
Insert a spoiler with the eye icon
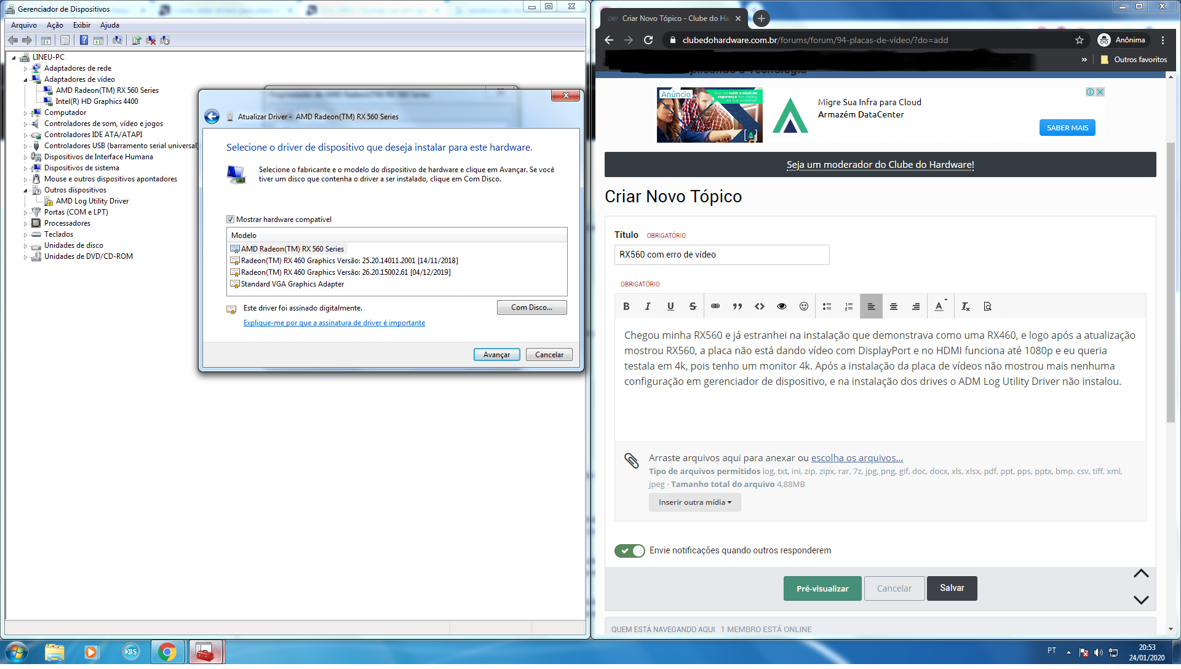point(782,306)
